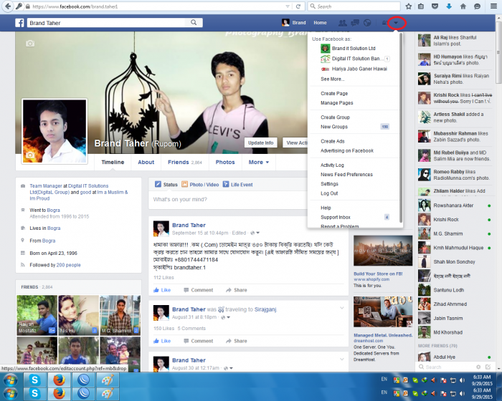This screenshot has width=502, height=401.
Task: Select Digital IT Solution Ban... page
Action: point(355,59)
